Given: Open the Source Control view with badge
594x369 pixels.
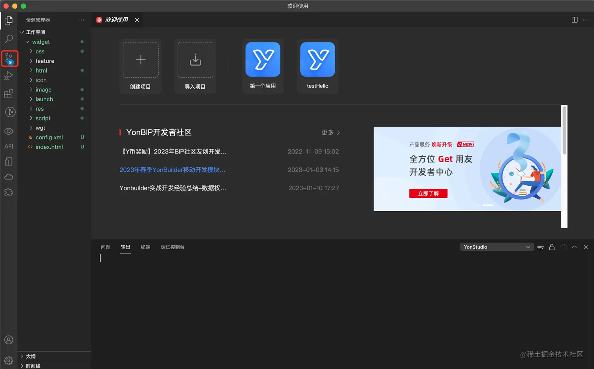Looking at the screenshot, I should 9,59.
